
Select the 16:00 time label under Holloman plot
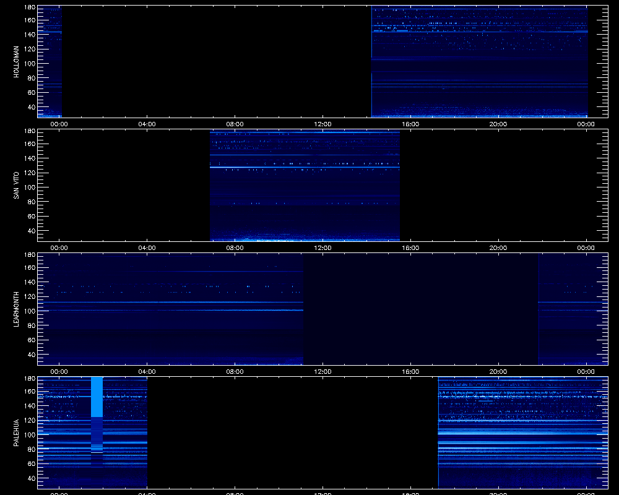[410, 124]
